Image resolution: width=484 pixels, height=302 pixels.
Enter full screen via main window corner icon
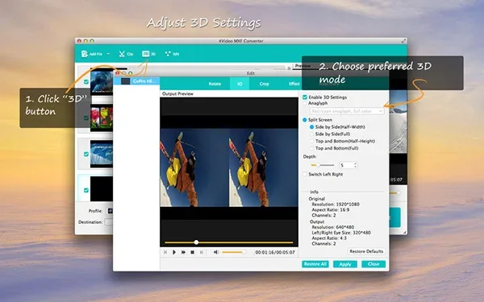pyautogui.click(x=403, y=41)
